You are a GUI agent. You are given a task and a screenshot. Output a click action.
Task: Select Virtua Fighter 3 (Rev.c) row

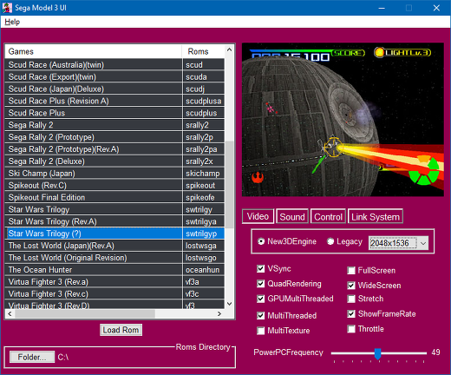click(114, 293)
